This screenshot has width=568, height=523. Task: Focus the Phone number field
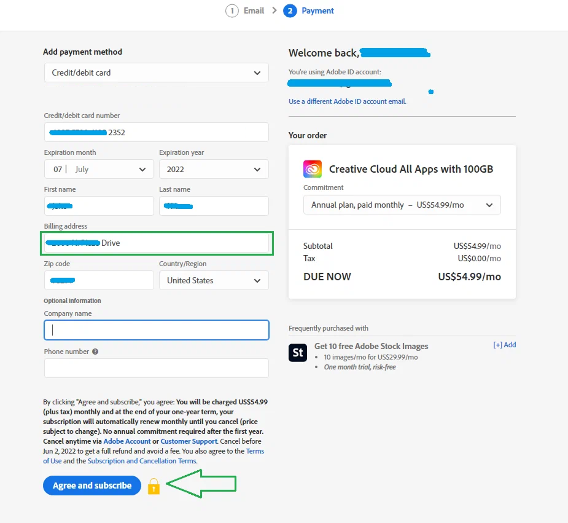point(157,368)
